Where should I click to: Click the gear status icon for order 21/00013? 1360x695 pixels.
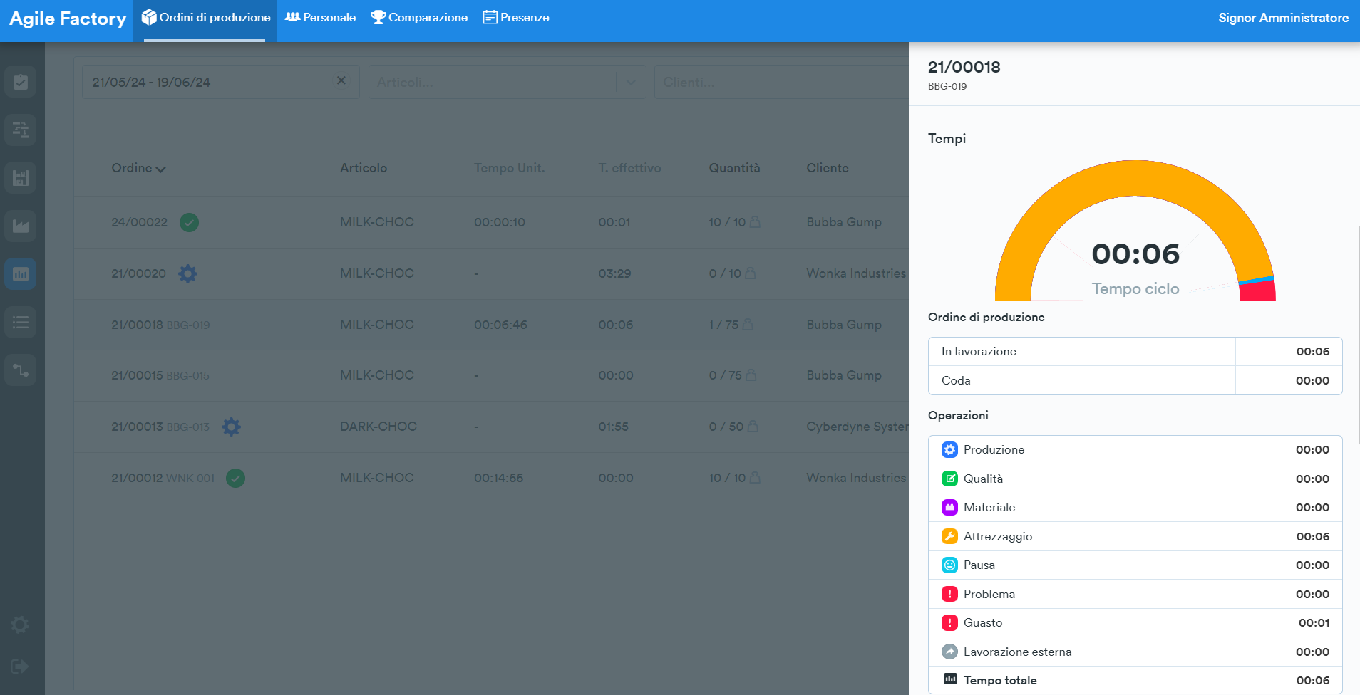[x=231, y=427]
